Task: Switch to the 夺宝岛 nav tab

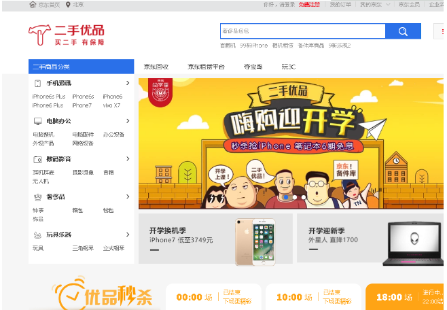Action: 253,67
